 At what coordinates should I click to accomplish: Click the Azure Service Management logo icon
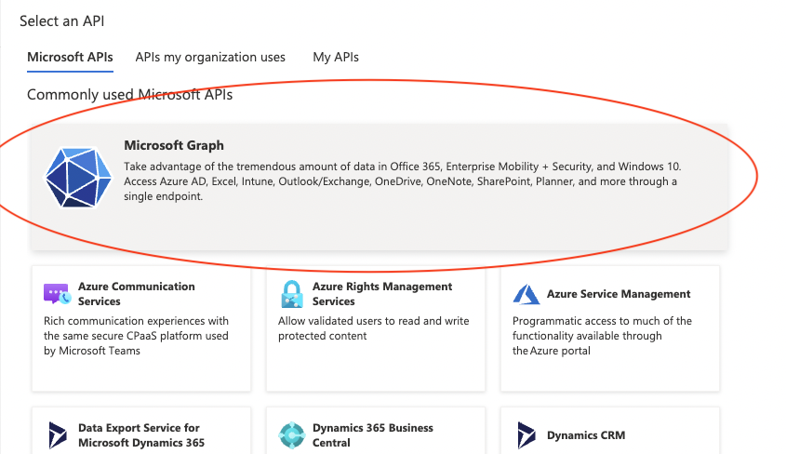[526, 294]
